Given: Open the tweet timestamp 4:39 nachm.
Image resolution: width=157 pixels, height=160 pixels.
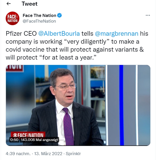Looking at the screenshot, I should pyautogui.click(x=18, y=154).
